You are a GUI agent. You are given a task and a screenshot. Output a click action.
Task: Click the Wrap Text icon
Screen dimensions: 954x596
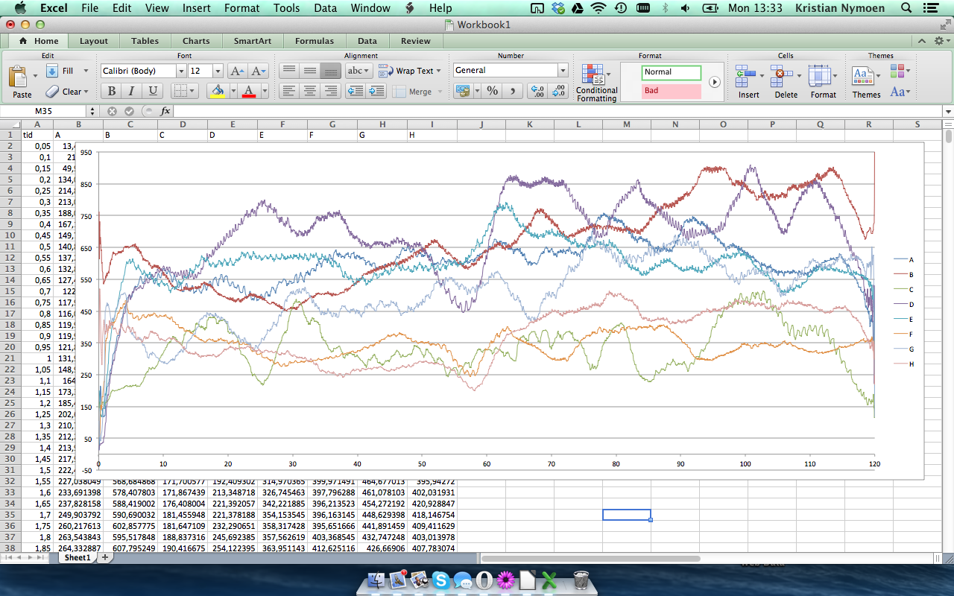(385, 71)
